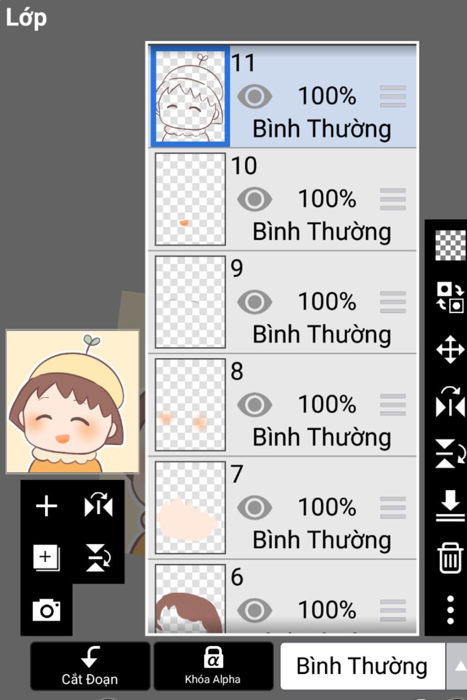This screenshot has width=467, height=700.
Task: Open the Bình Thường blend mode dropdown
Action: point(363,666)
